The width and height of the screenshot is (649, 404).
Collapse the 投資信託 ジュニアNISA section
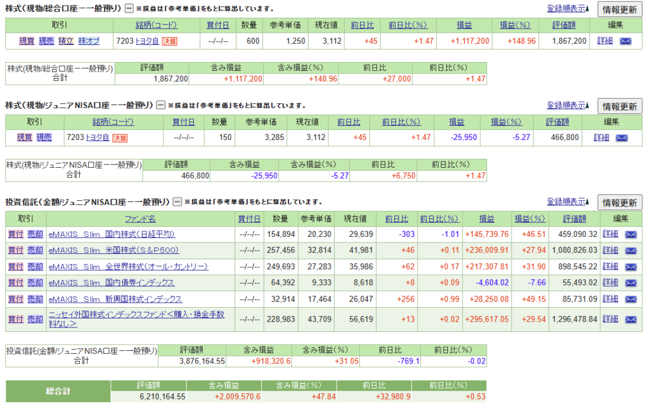[178, 202]
